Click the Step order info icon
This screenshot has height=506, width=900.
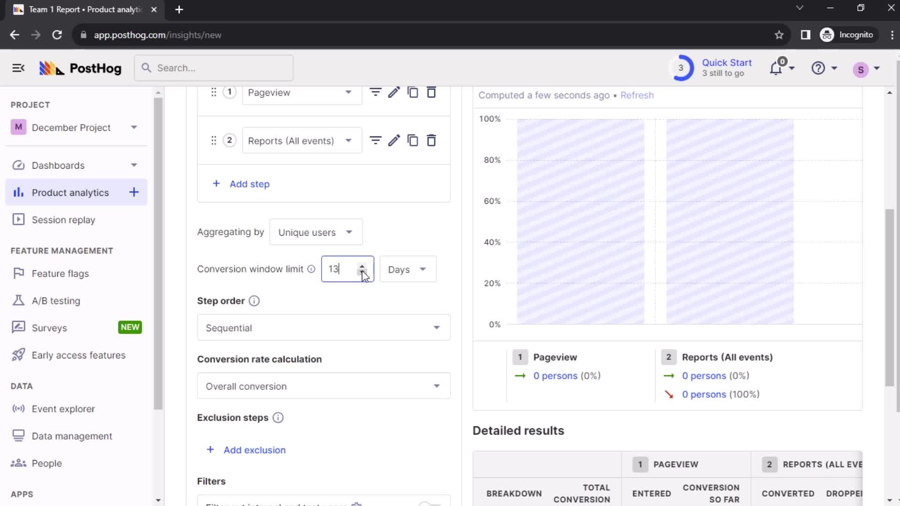click(x=254, y=301)
